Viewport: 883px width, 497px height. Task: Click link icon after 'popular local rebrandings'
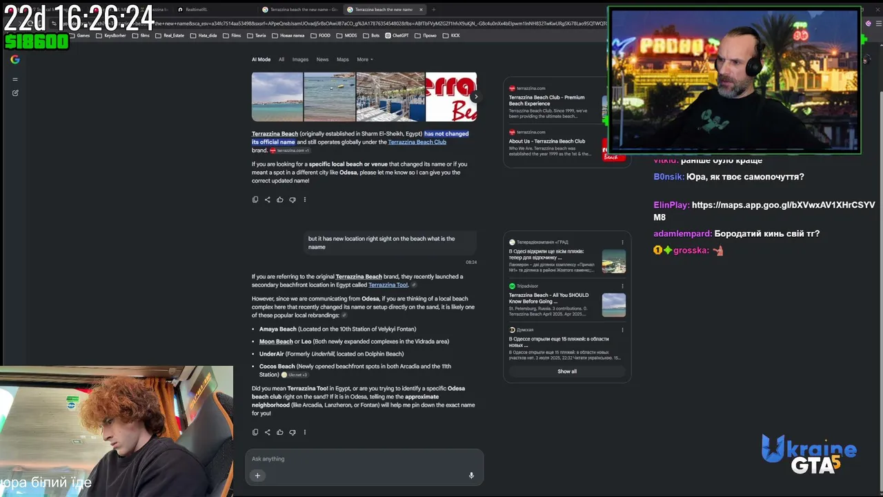point(344,315)
